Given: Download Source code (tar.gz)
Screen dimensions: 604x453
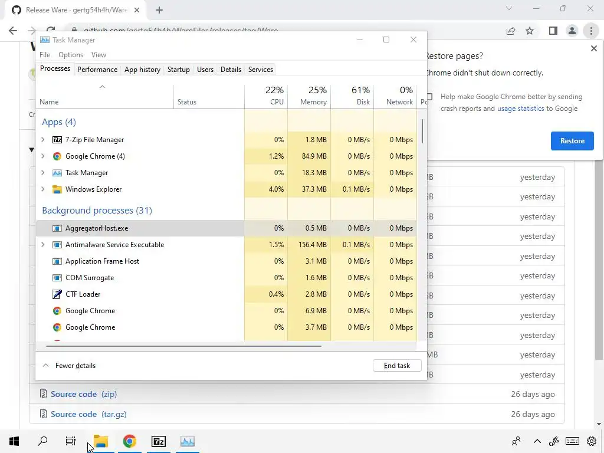Looking at the screenshot, I should 88,415.
